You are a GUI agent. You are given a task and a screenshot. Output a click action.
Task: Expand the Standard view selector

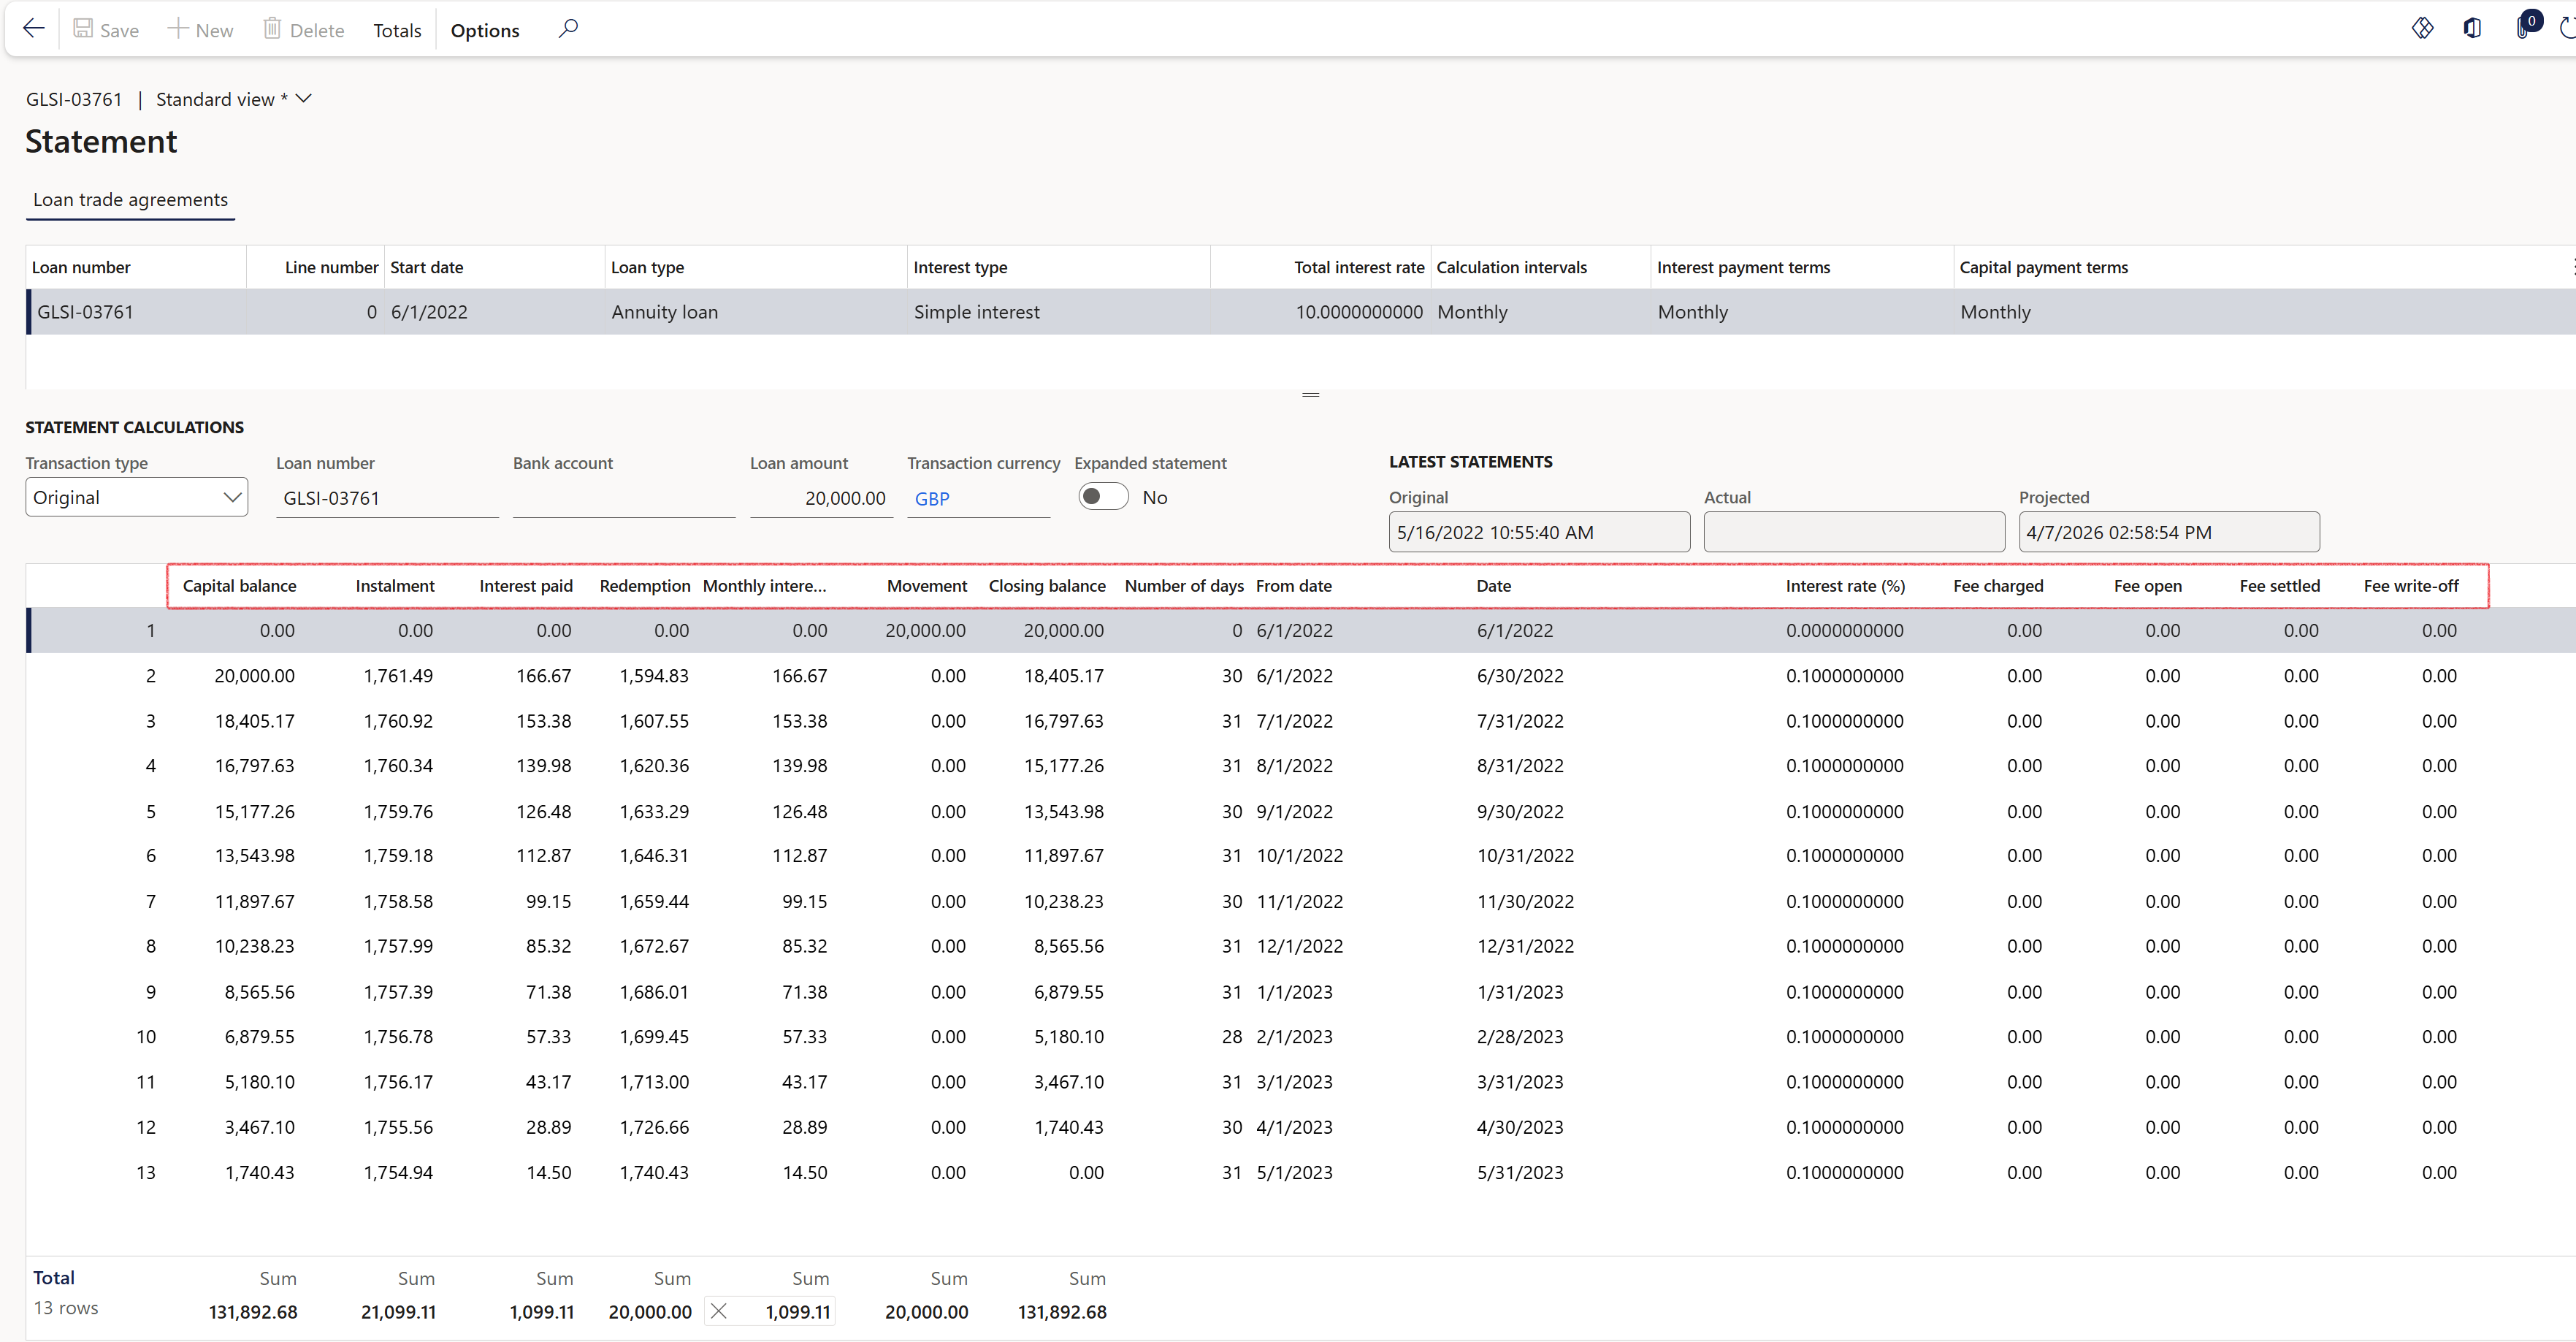tap(304, 99)
